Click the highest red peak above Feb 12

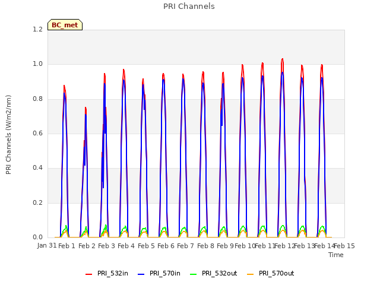tap(283, 59)
